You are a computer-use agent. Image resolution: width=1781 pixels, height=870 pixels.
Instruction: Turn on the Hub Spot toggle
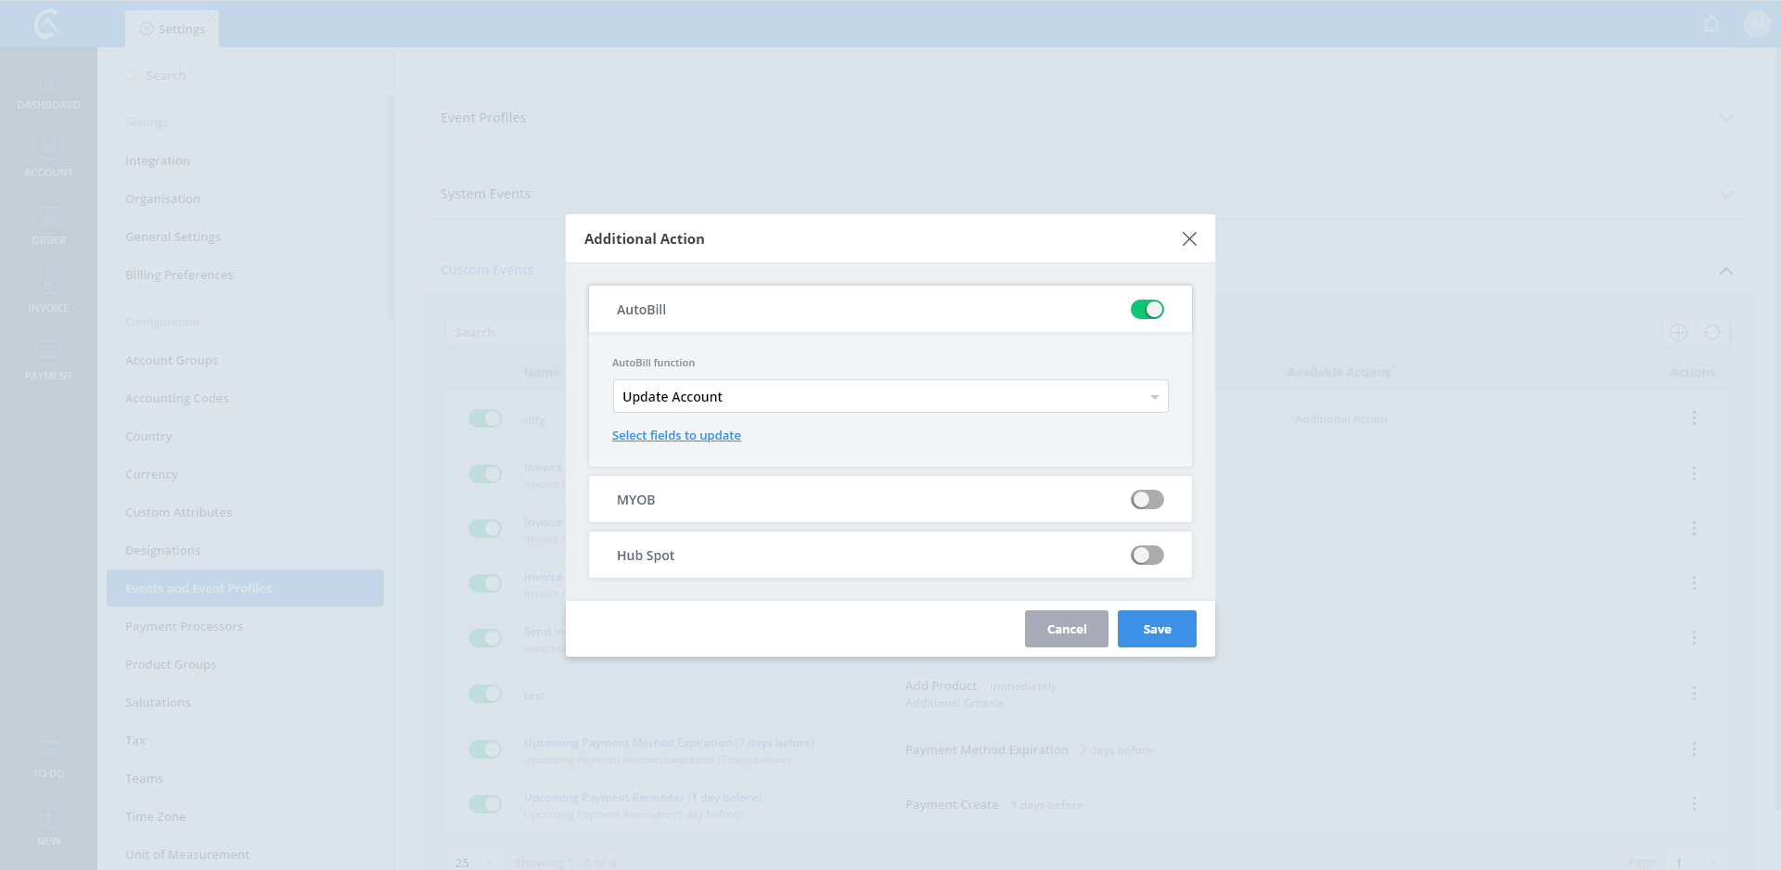coord(1147,556)
